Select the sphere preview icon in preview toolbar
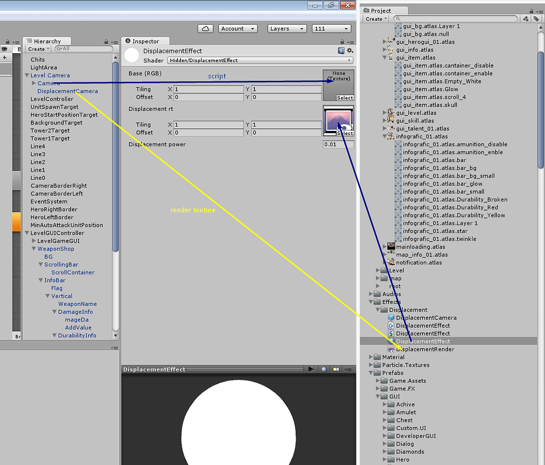 point(324,369)
